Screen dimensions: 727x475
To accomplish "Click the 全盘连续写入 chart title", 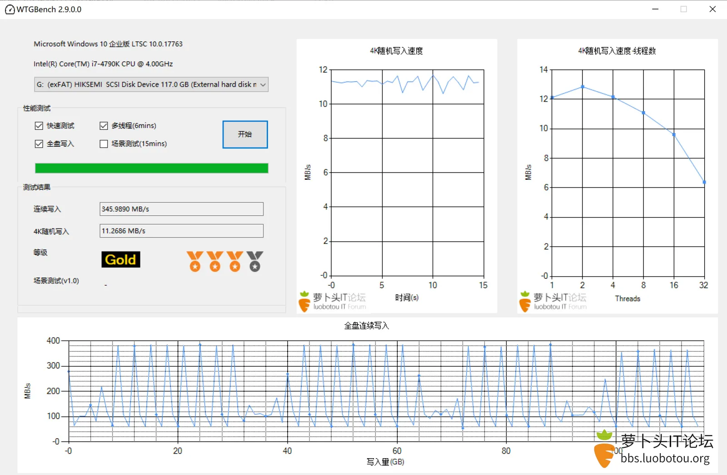I will 366,326.
